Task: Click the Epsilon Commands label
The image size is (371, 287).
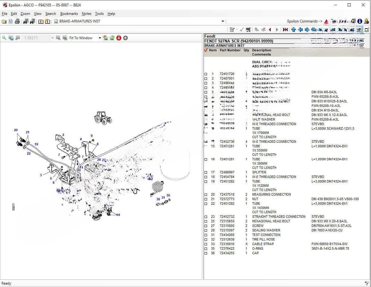Action: [x=305, y=21]
